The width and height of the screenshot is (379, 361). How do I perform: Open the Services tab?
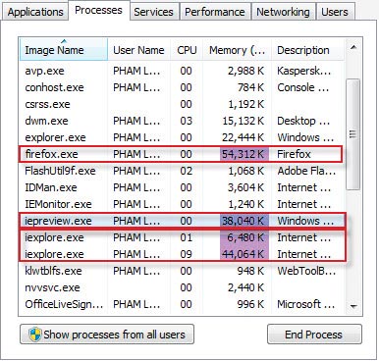(153, 12)
